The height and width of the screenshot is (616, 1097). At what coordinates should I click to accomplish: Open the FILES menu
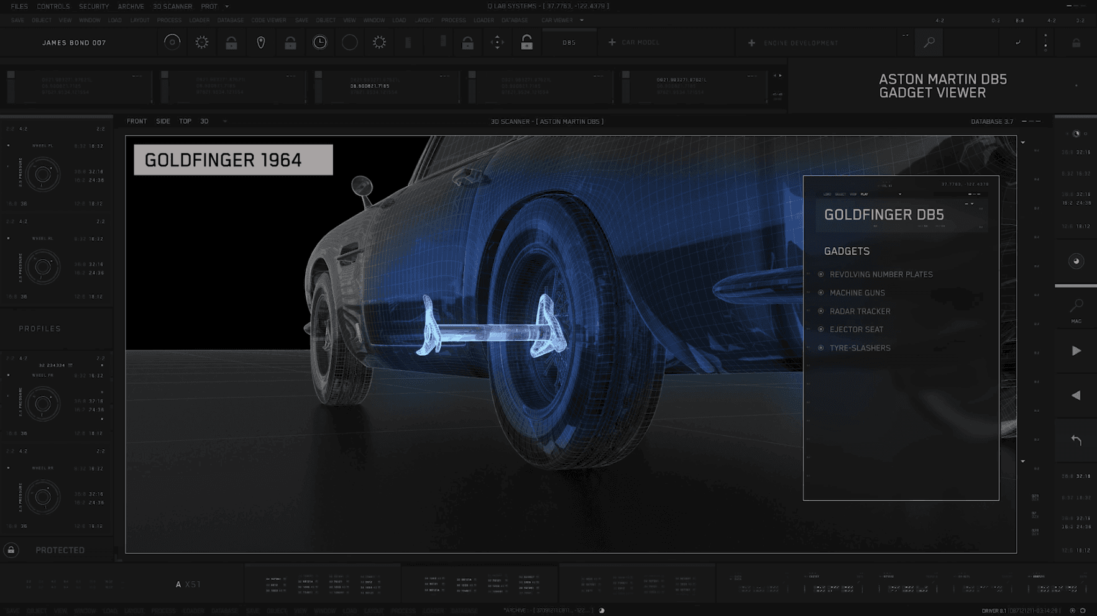[19, 6]
